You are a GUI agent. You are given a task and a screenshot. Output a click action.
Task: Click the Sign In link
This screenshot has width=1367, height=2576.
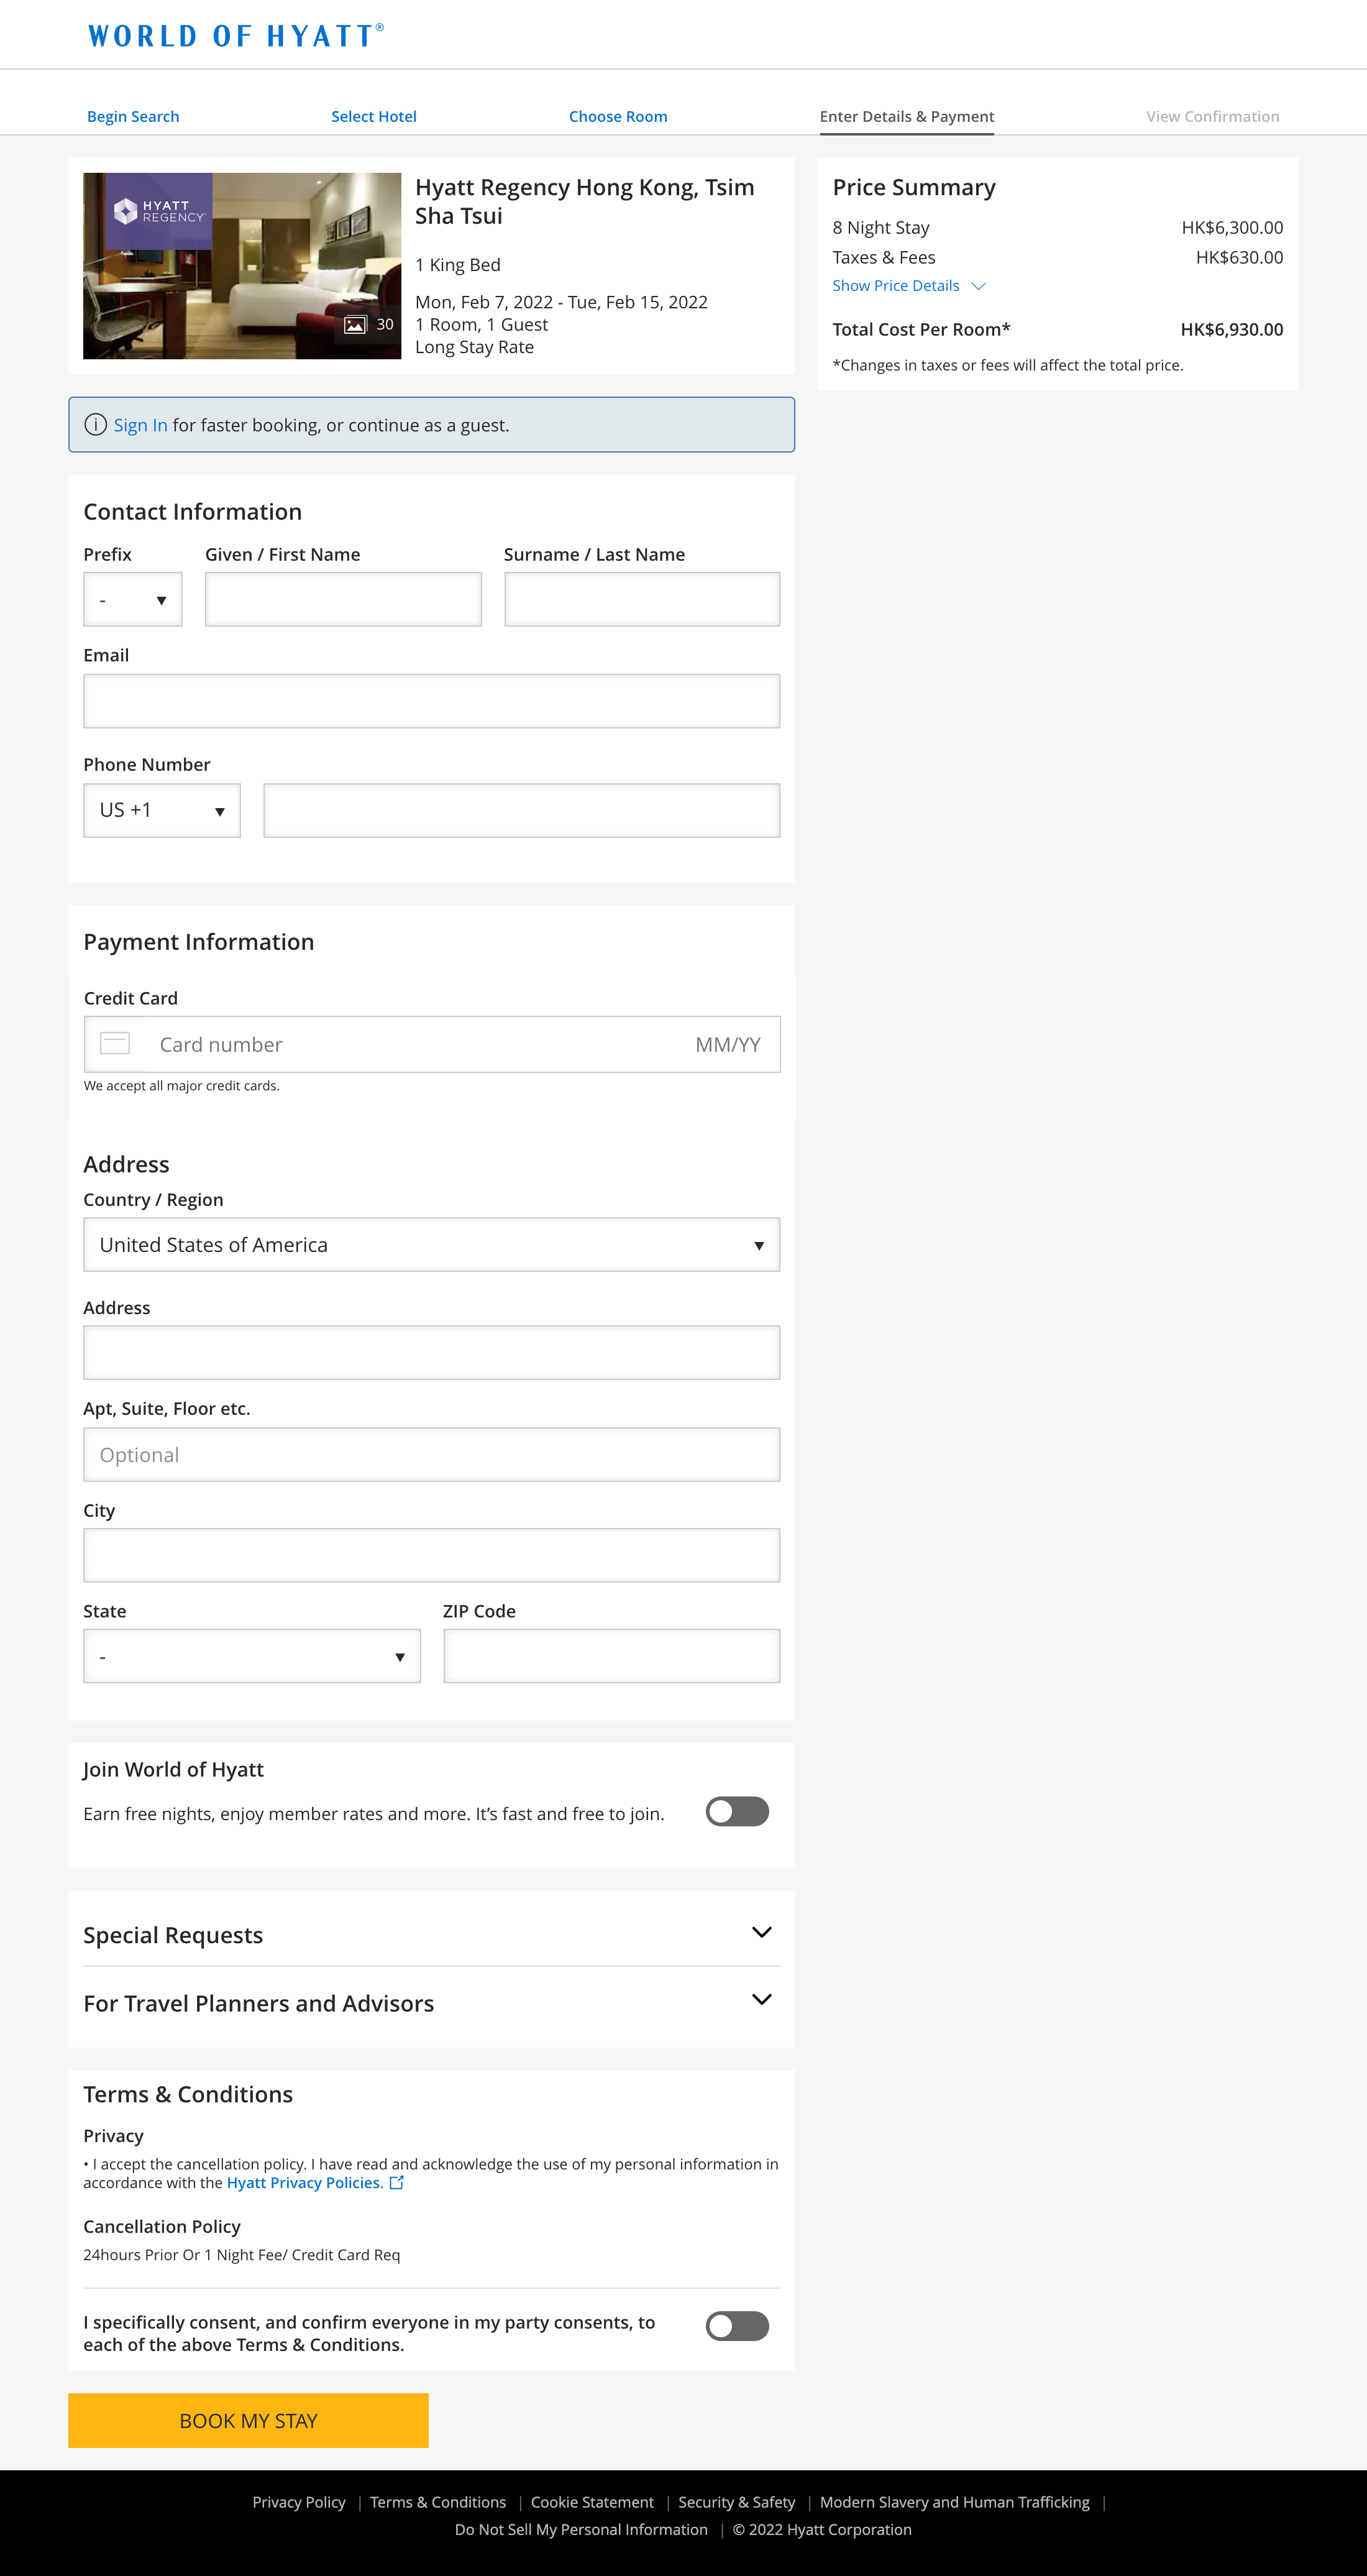point(140,424)
